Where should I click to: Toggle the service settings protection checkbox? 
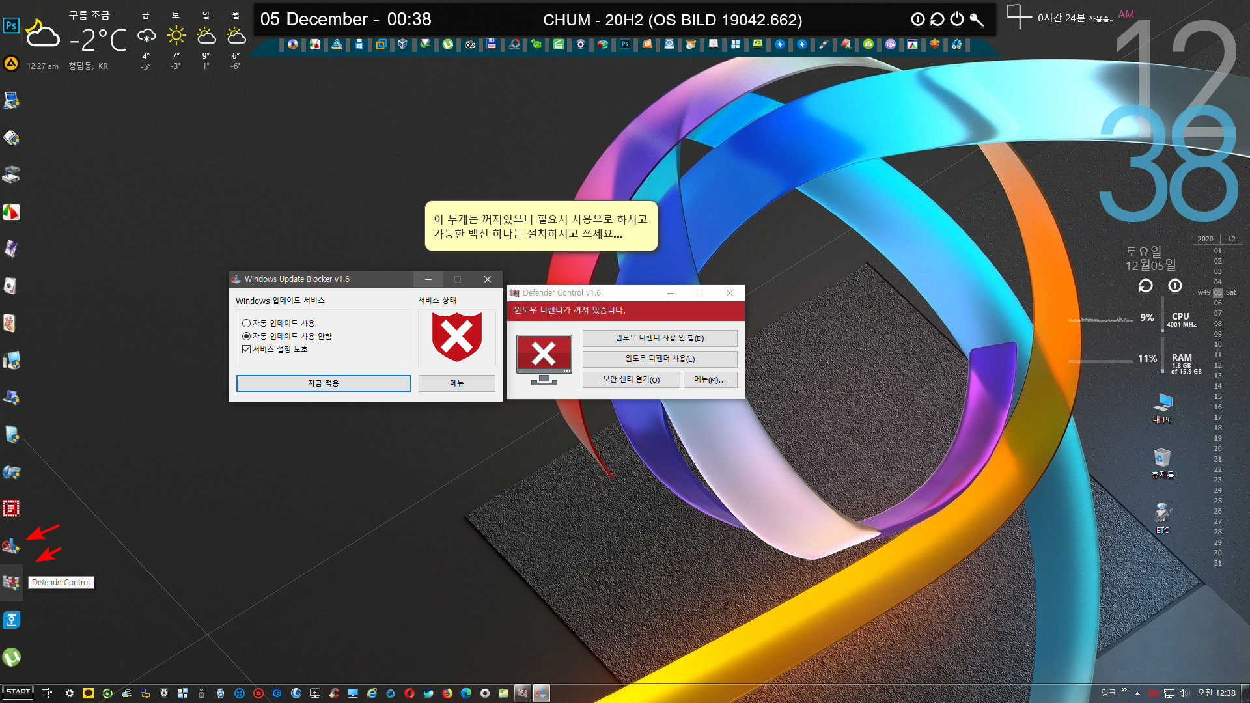click(x=275, y=350)
